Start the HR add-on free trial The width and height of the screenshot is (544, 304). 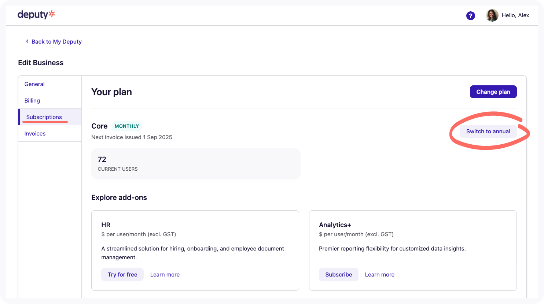tap(122, 275)
